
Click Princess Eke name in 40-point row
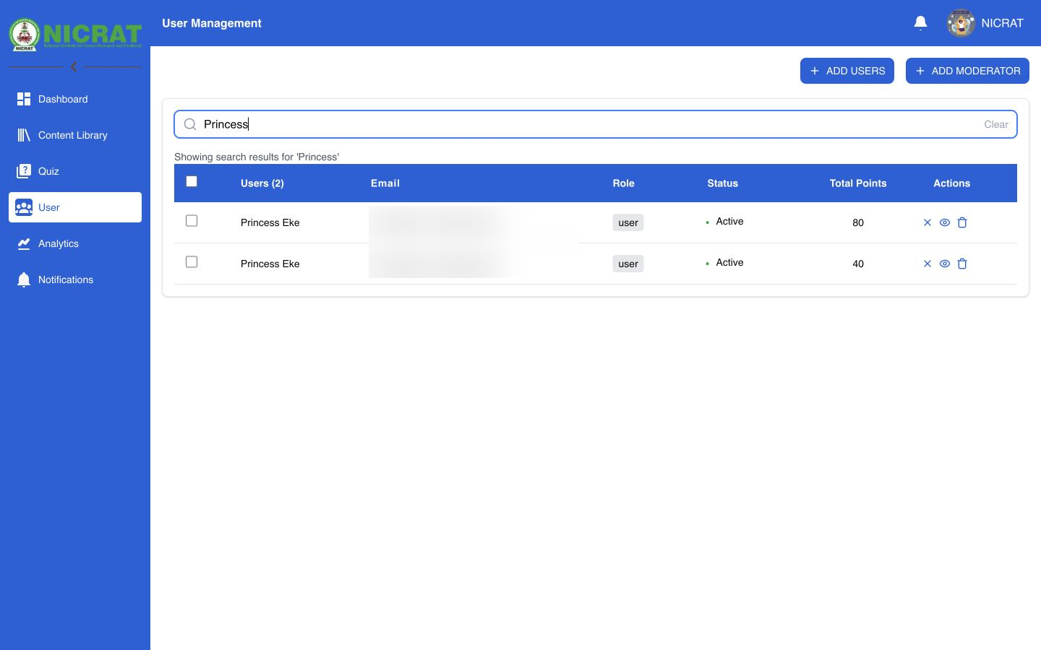click(x=270, y=264)
